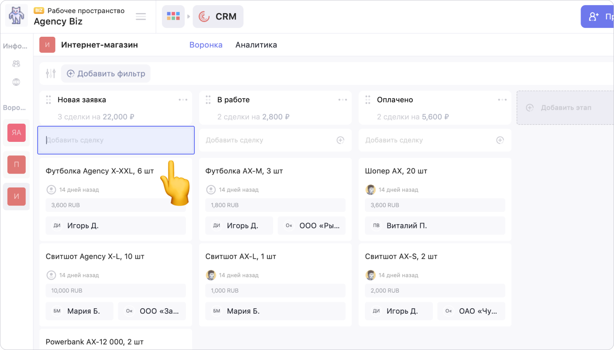Open the CRM module button in header
Viewport: 614px width, 350px height.
point(218,16)
